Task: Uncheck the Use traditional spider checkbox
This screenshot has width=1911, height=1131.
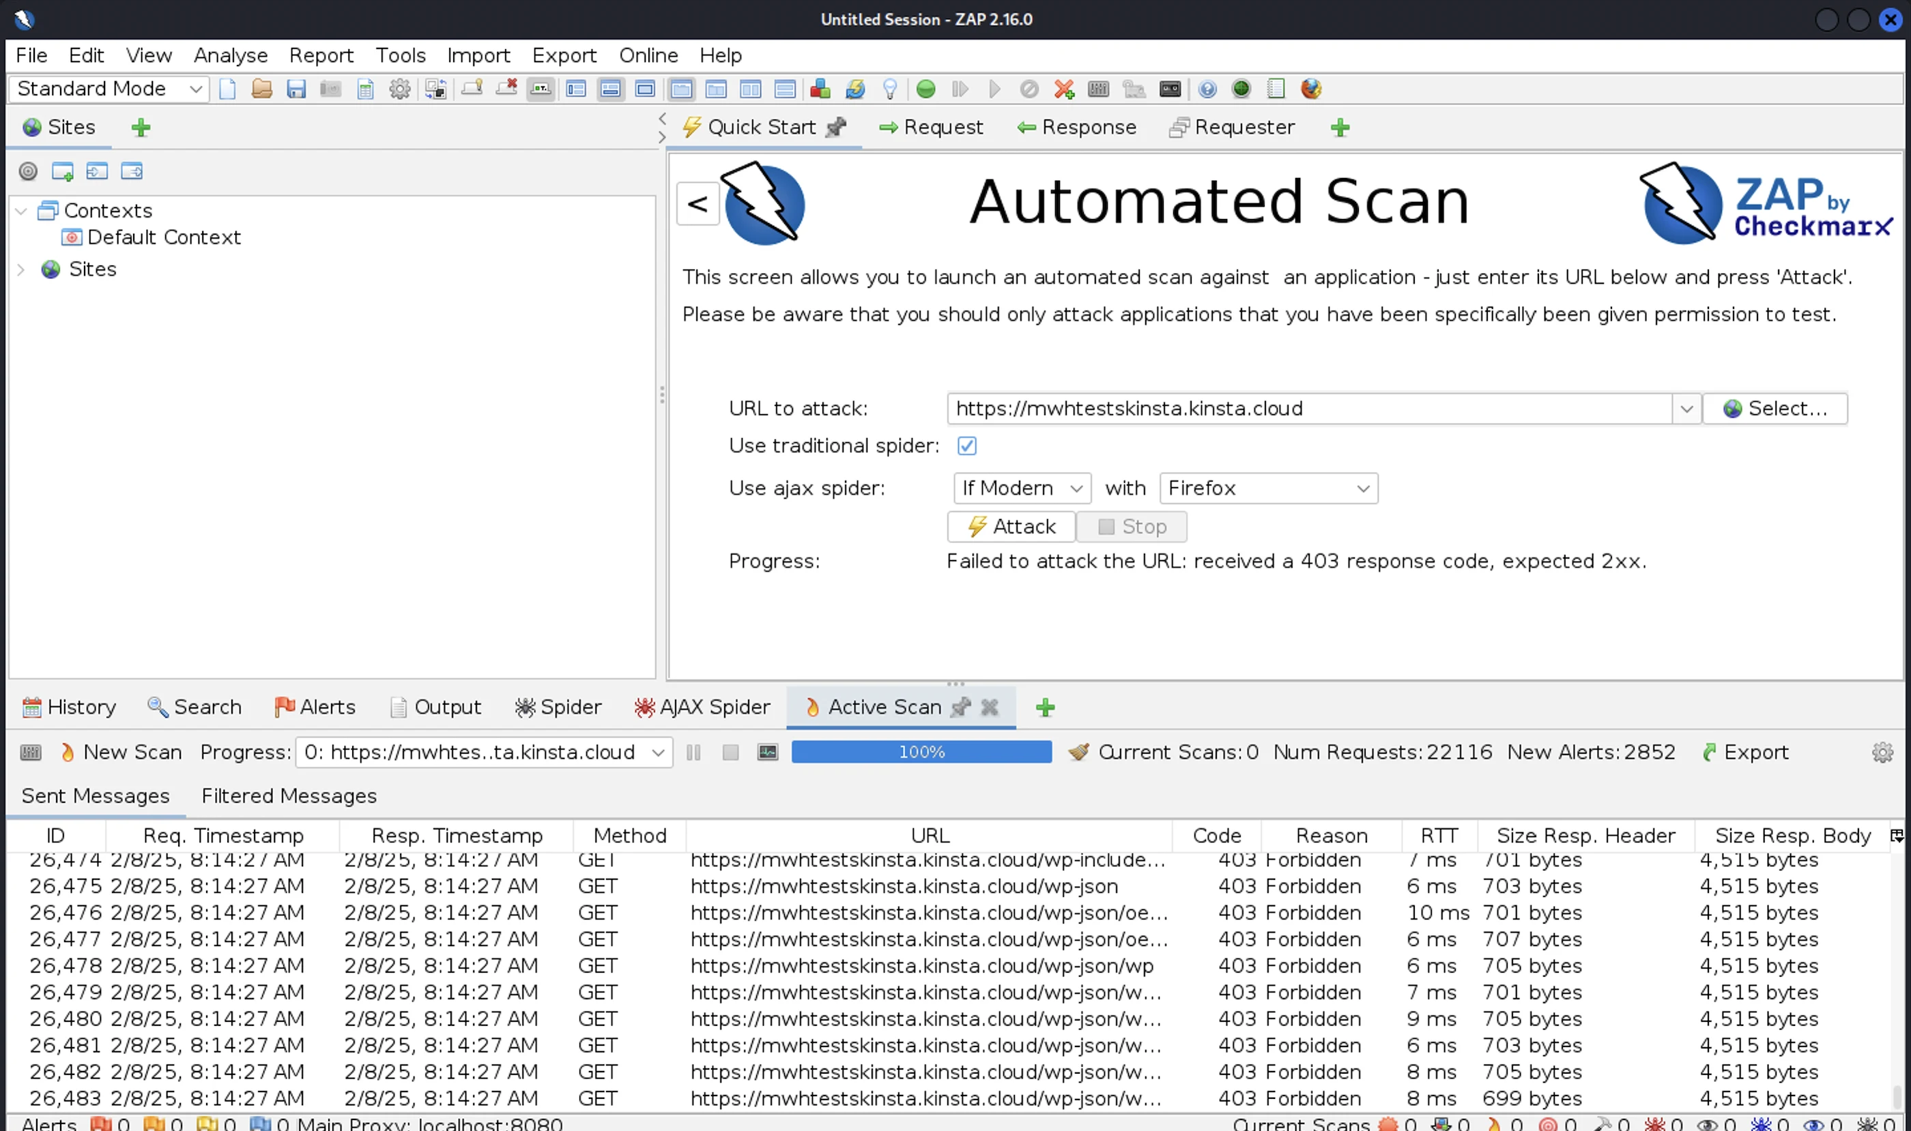Action: [x=966, y=446]
